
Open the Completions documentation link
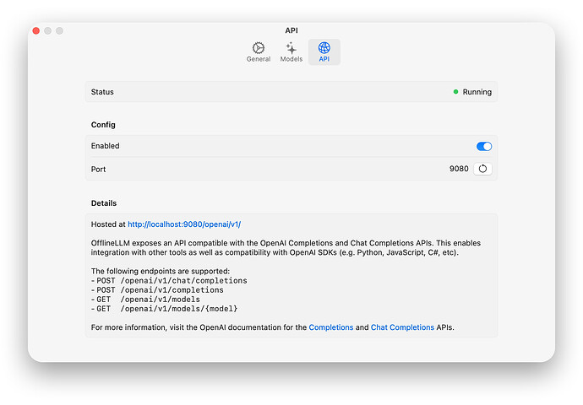tap(331, 327)
